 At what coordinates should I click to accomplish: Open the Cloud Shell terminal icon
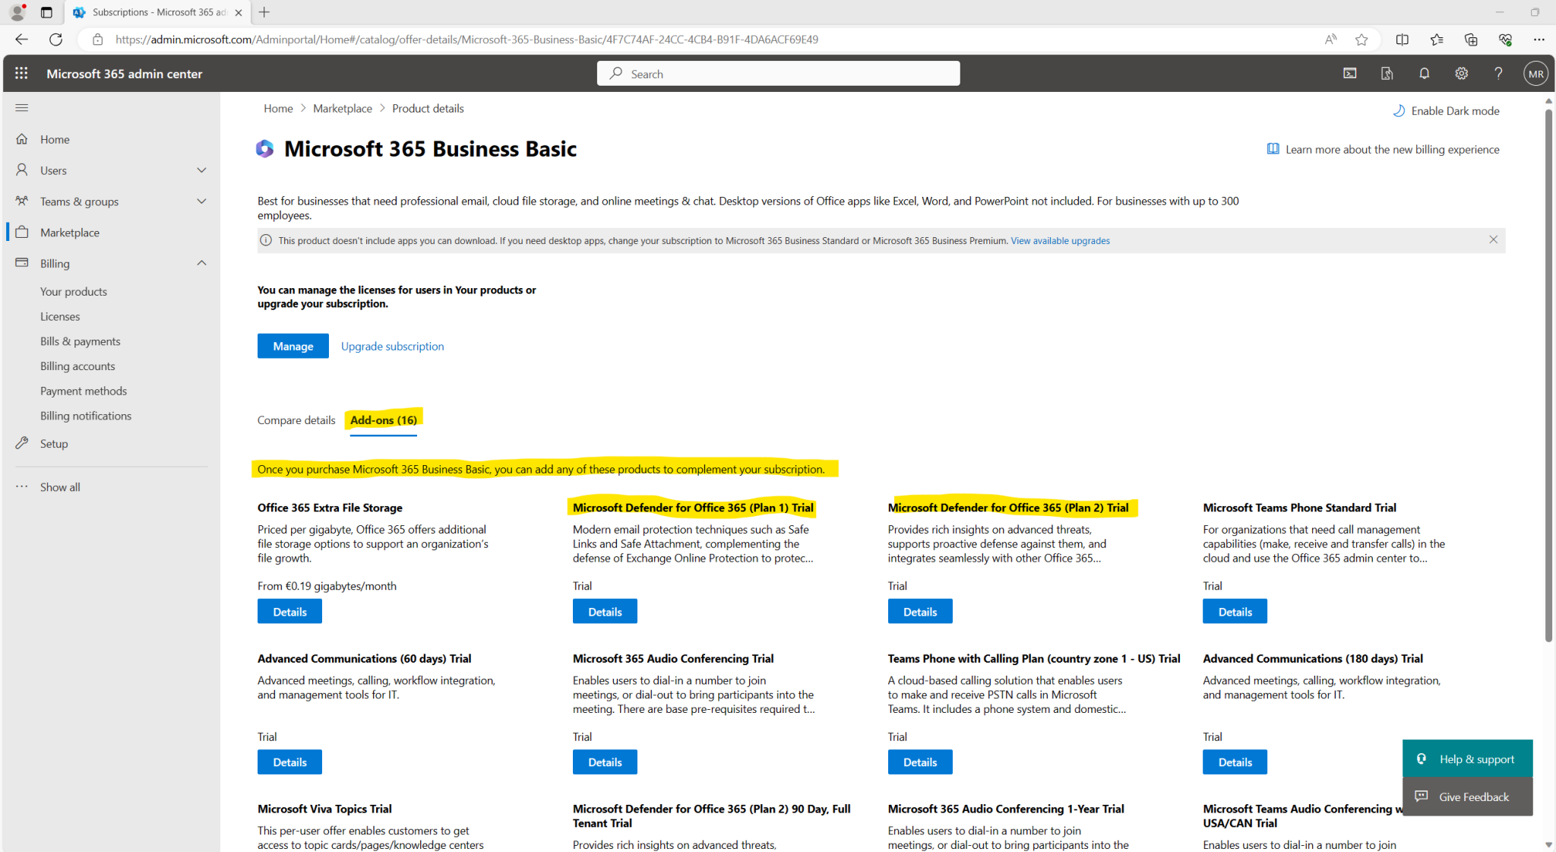[1349, 73]
